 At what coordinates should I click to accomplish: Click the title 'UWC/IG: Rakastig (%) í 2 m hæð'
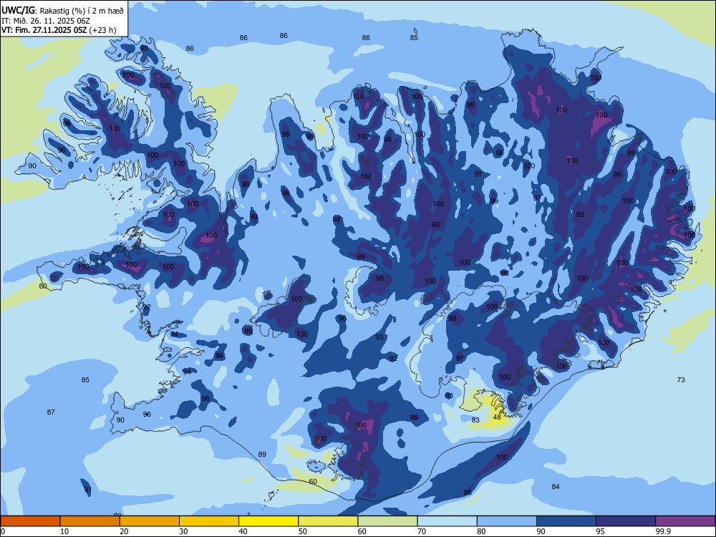(62, 11)
